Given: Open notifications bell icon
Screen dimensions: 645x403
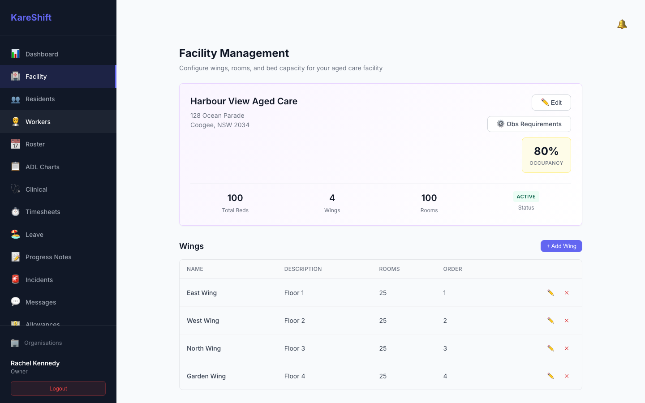Looking at the screenshot, I should [622, 24].
